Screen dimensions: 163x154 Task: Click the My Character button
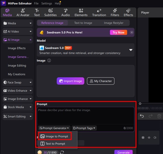tap(101, 81)
